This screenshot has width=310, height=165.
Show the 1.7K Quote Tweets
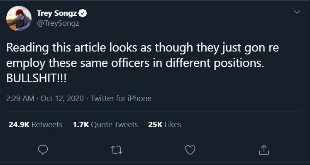105,125
